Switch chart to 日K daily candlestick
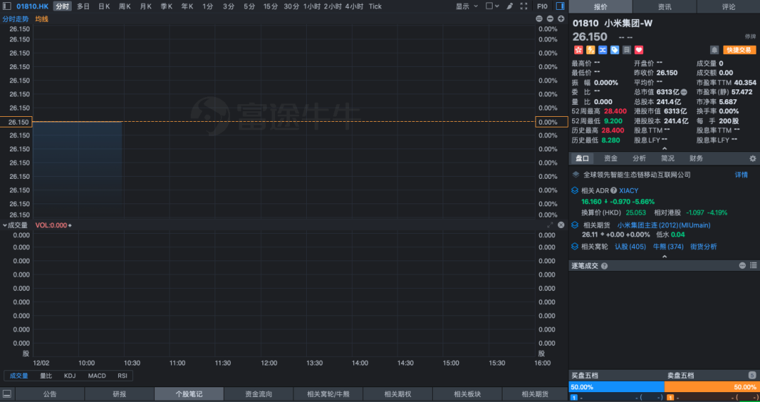The height and width of the screenshot is (402, 760). (103, 6)
